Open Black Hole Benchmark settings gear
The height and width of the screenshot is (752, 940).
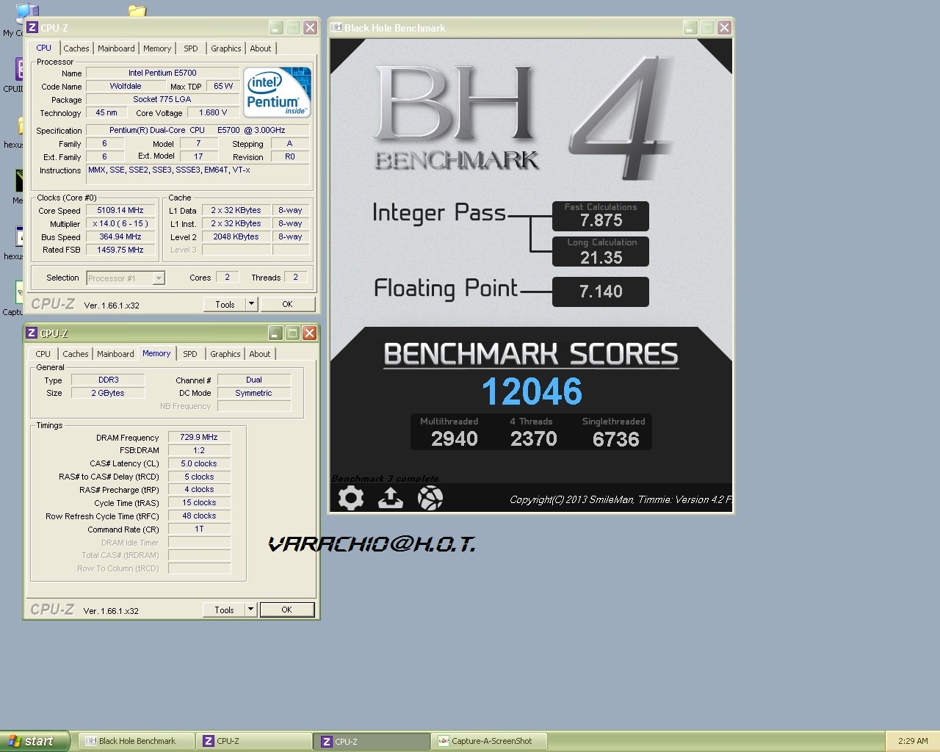point(351,499)
